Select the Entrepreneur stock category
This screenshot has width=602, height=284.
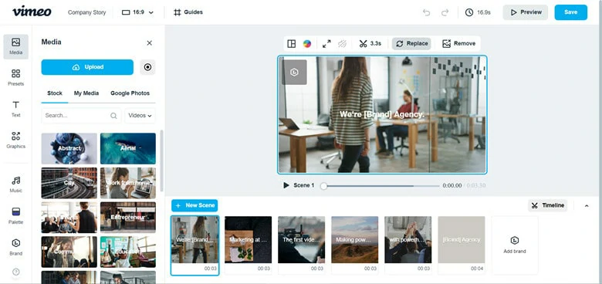128,217
